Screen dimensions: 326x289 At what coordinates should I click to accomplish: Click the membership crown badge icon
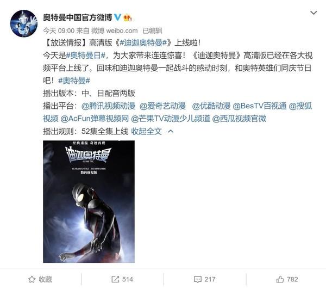coord(128,17)
